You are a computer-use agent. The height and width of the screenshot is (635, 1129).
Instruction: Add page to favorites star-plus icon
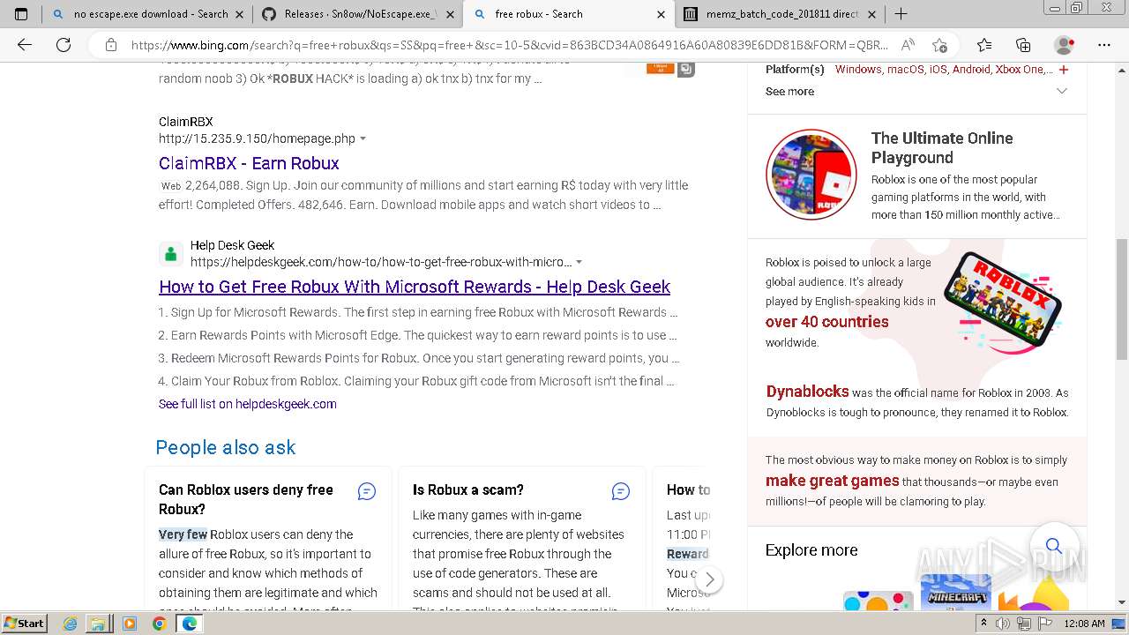point(939,45)
